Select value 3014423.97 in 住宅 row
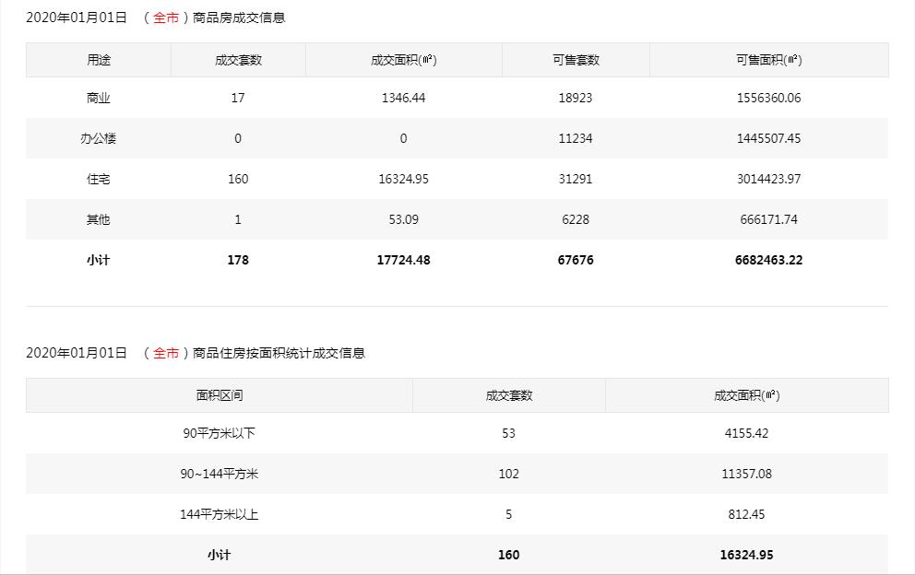Screen dimensions: 915x575 tap(768, 179)
